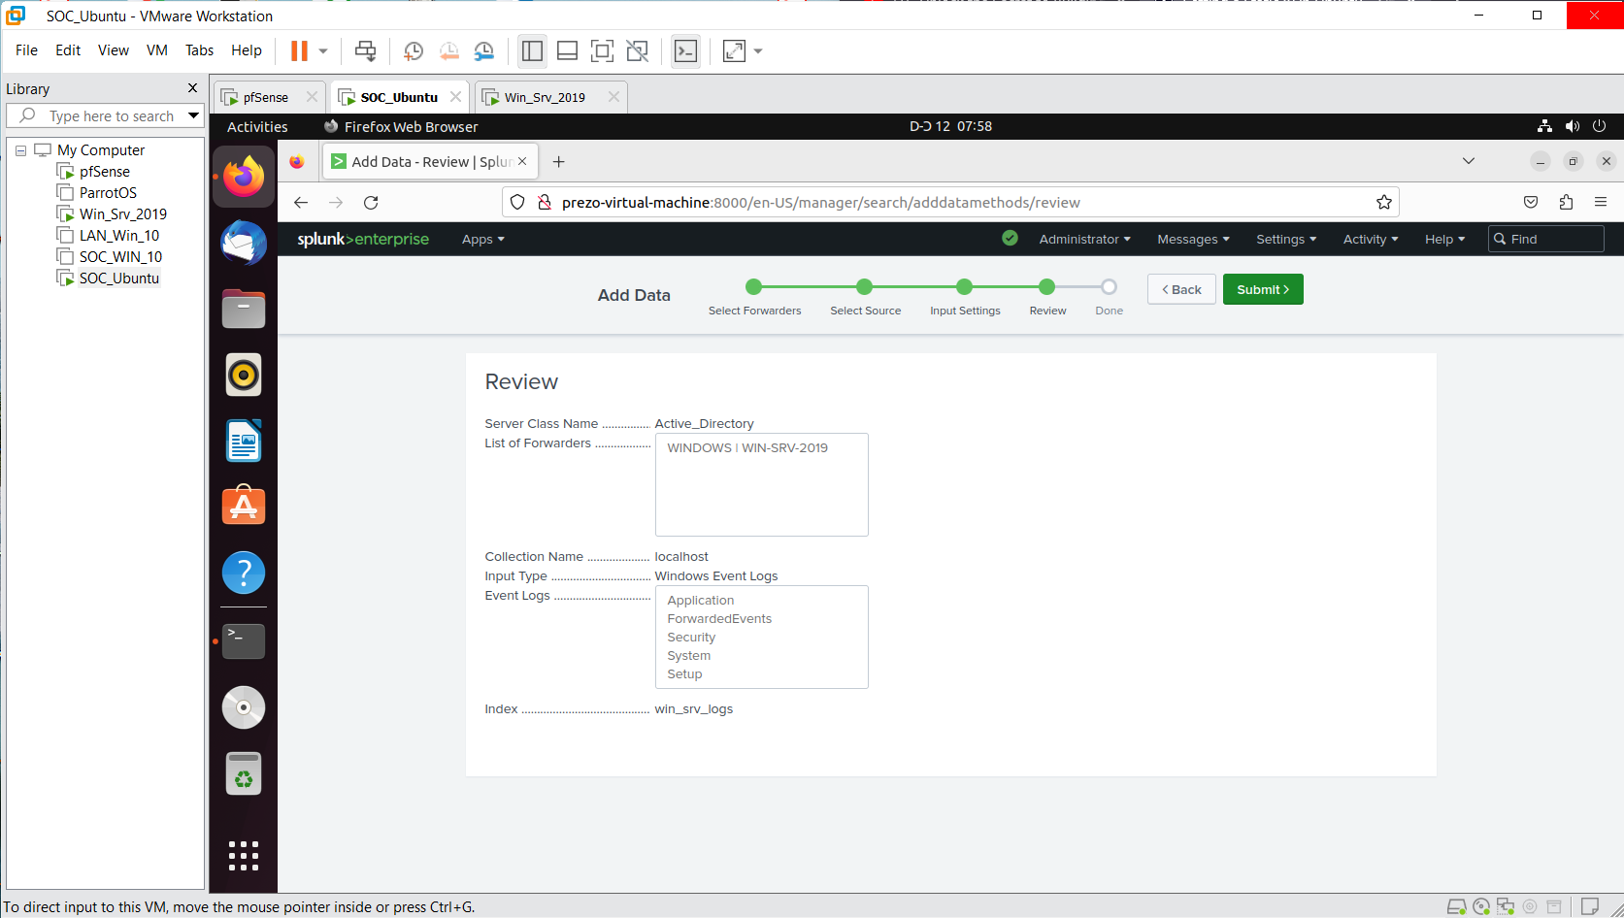Screen dimensions: 1624x918
Task: Reload the Splunk page in Firefox
Action: (371, 203)
